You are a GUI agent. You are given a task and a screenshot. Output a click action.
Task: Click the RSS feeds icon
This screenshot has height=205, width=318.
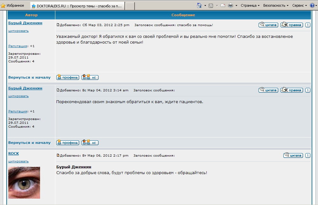click(x=211, y=5)
